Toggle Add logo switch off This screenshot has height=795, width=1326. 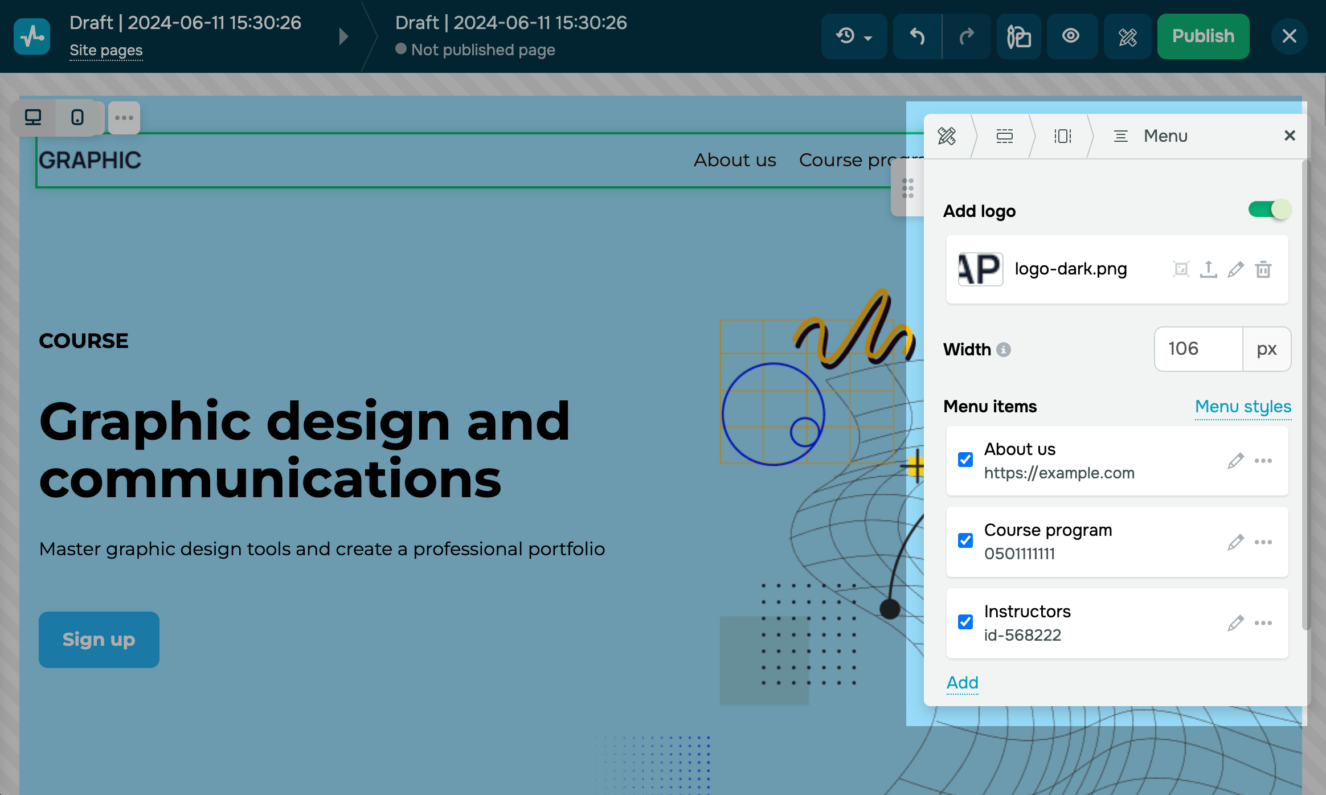[1269, 210]
